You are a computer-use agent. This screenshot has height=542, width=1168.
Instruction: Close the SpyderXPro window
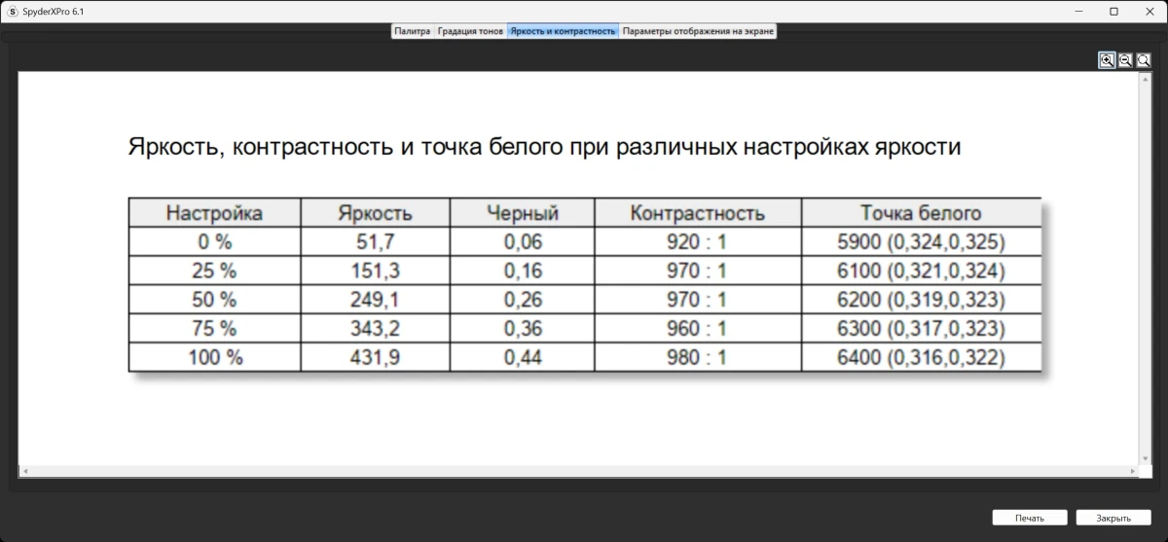[1149, 11]
